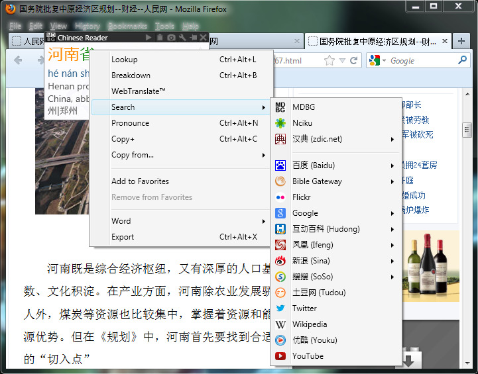Screen dimensions: 478x374
Task: Click the play icon in Chinese Reader titlebar
Action: pyautogui.click(x=149, y=38)
